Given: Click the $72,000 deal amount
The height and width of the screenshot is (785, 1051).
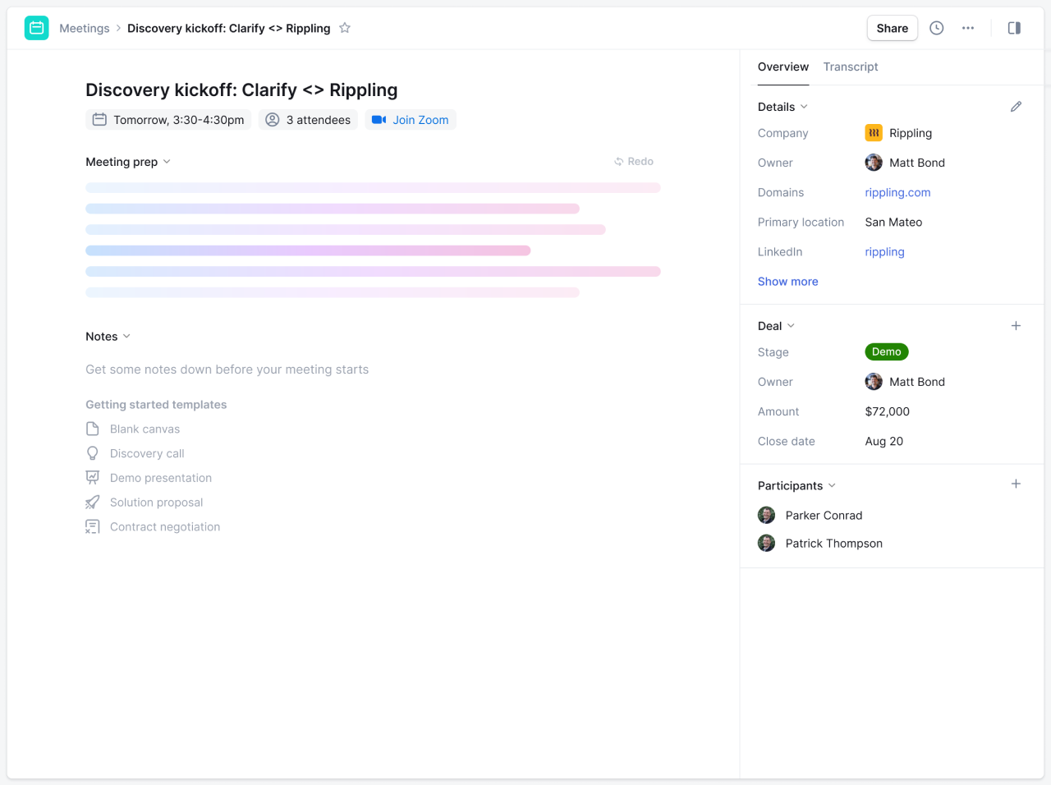Looking at the screenshot, I should point(888,411).
